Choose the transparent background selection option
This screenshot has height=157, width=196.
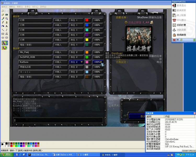point(5,48)
